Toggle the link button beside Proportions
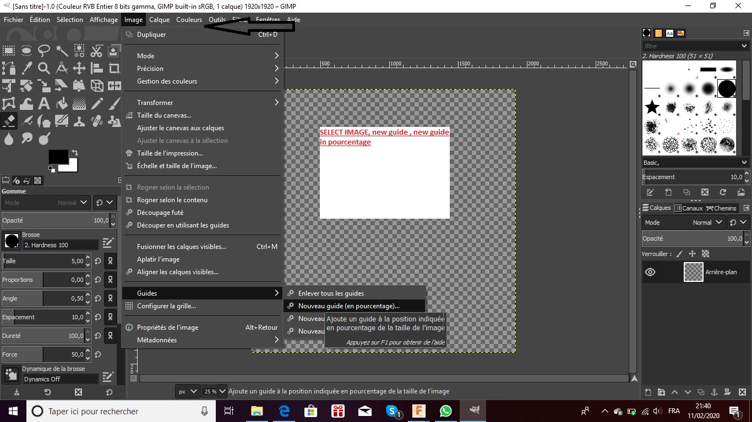The image size is (752, 422). click(111, 280)
